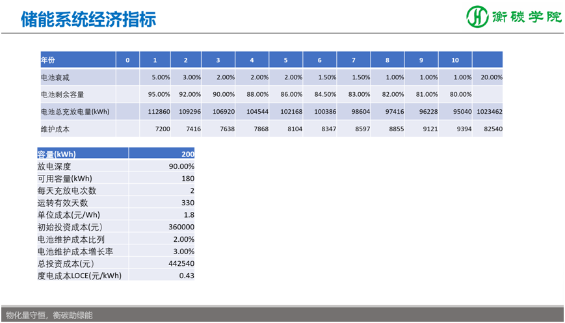
Task: Select the 总投资成本(元) value 442540
Action: (181, 263)
